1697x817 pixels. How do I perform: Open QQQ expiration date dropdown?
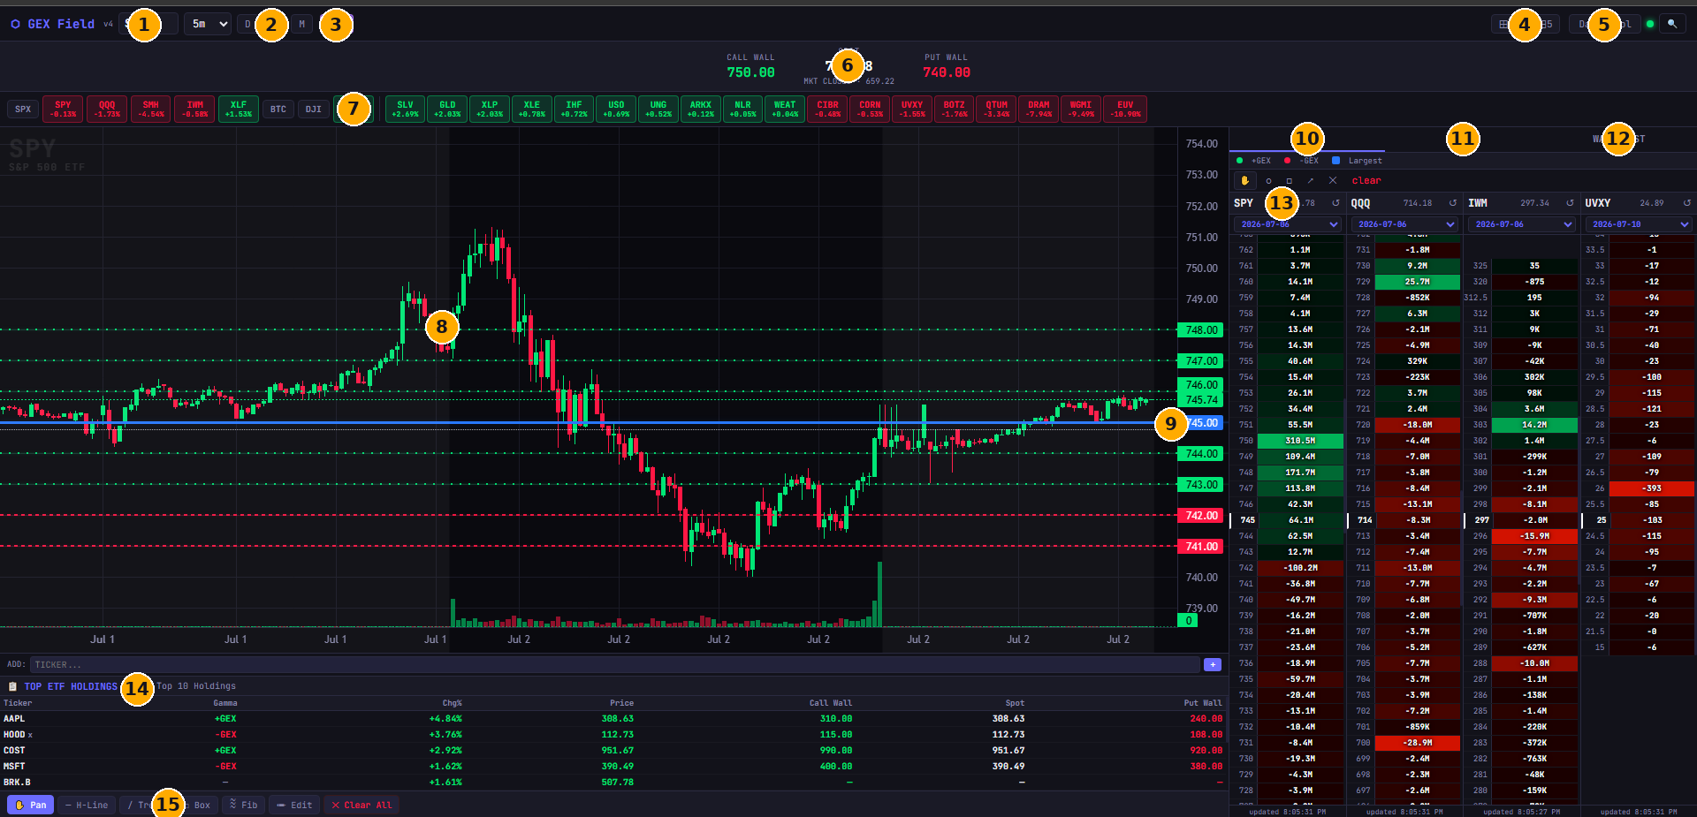(1405, 224)
